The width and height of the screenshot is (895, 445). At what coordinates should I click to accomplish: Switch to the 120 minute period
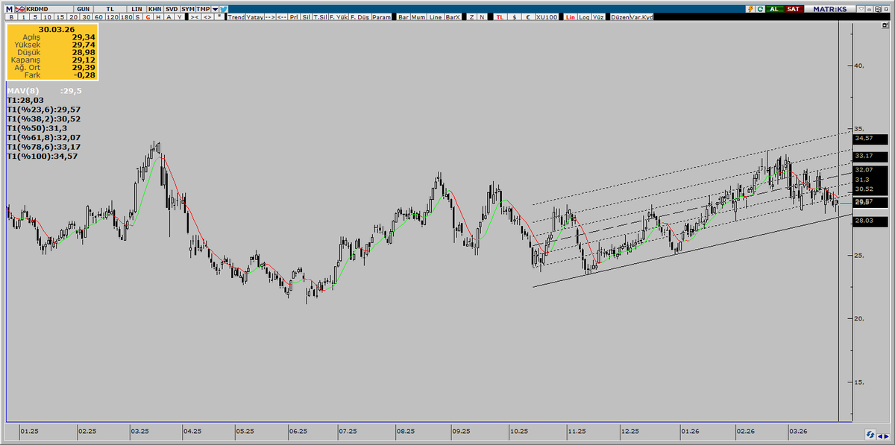(112, 17)
